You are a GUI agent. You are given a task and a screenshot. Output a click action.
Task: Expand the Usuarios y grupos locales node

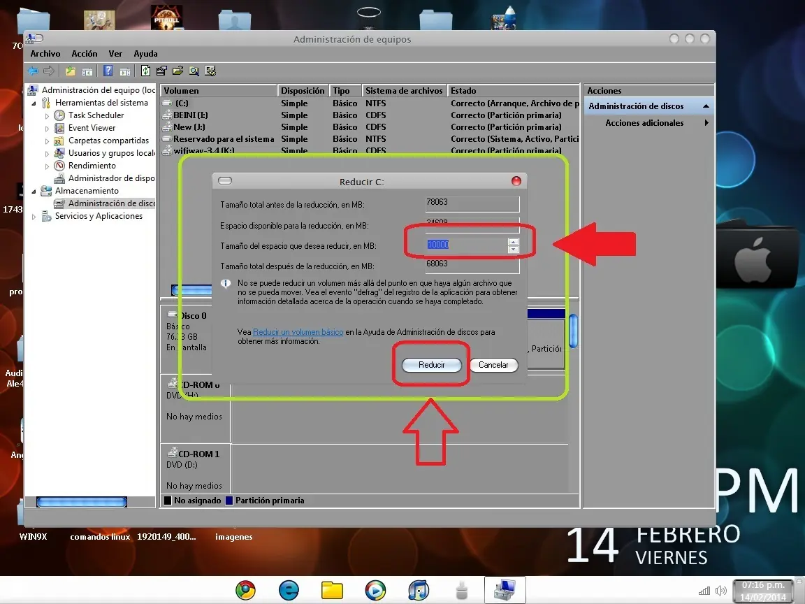coord(48,154)
